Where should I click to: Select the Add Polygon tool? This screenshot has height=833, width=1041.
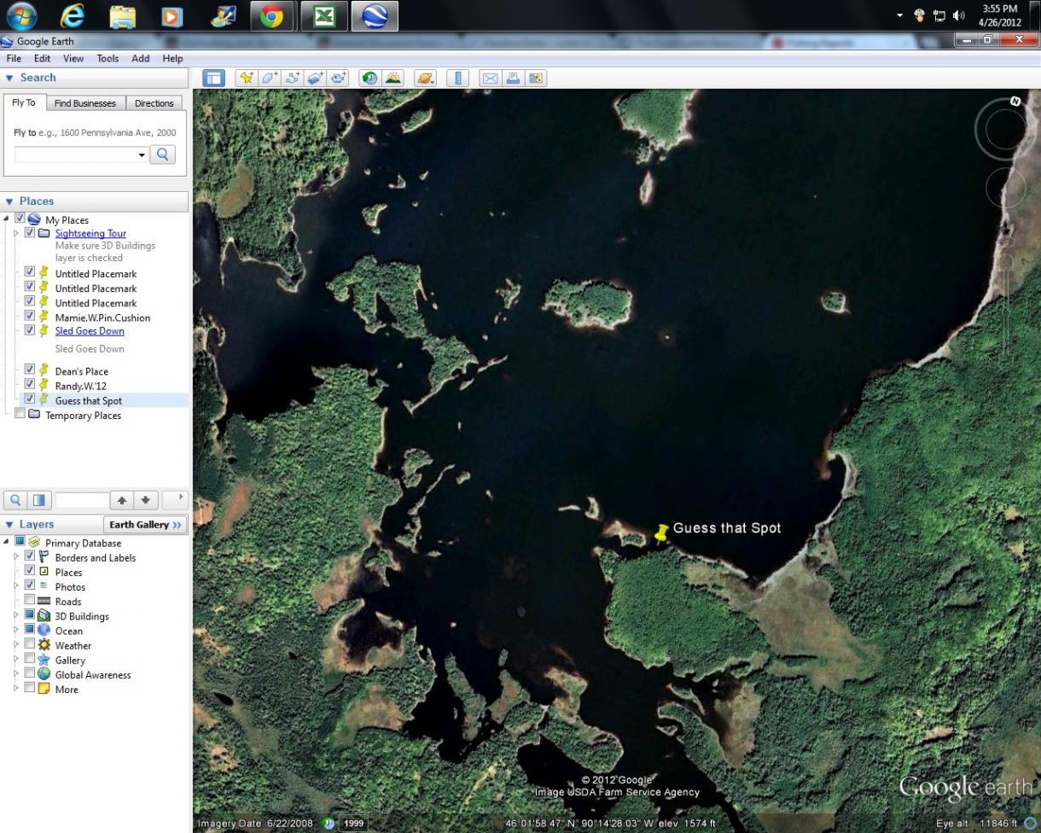(270, 79)
